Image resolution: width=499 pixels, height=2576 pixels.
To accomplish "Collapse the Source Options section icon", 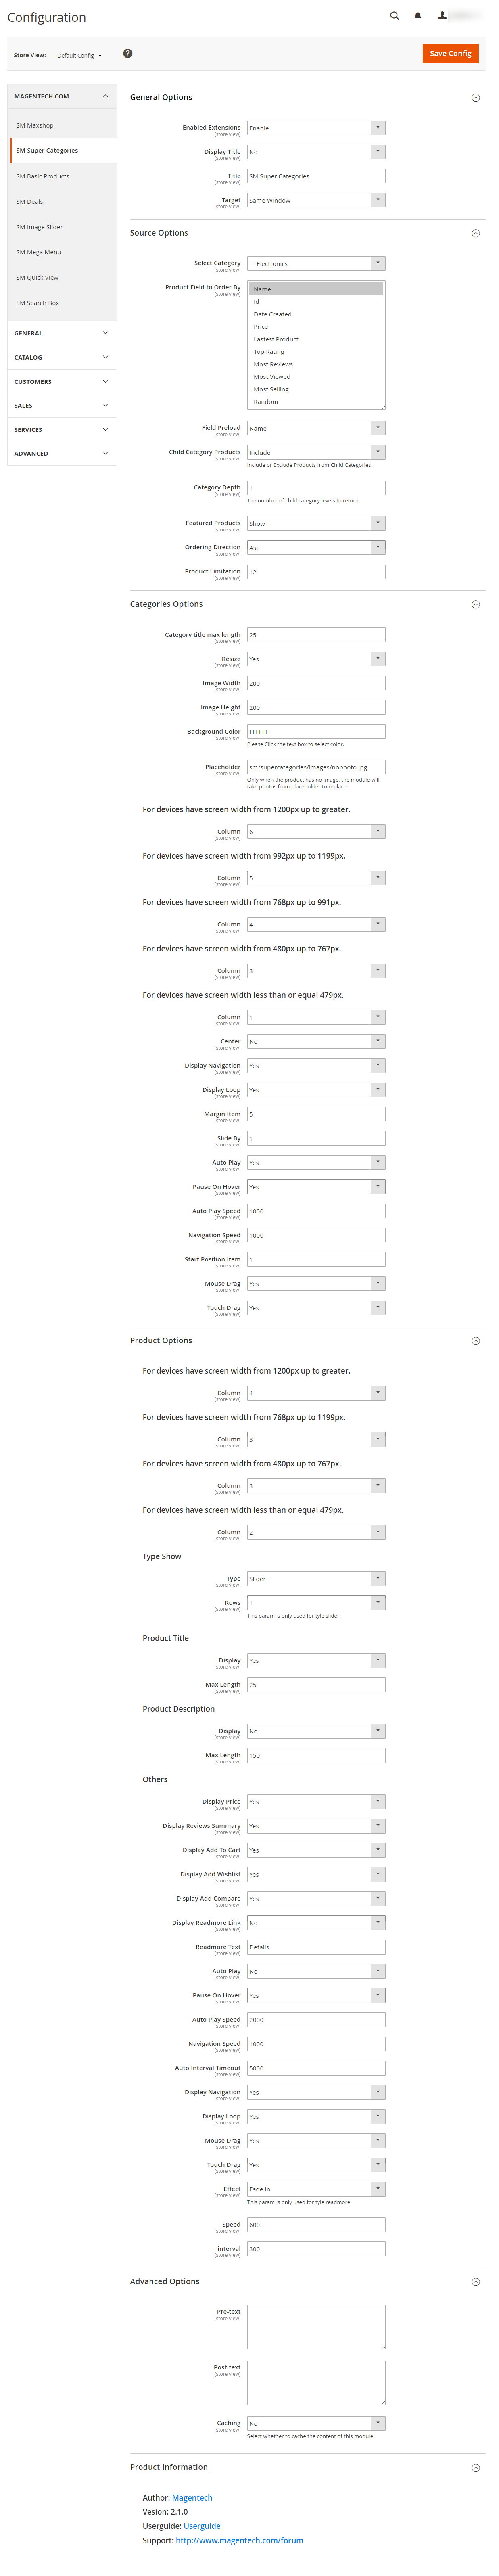I will tap(475, 233).
